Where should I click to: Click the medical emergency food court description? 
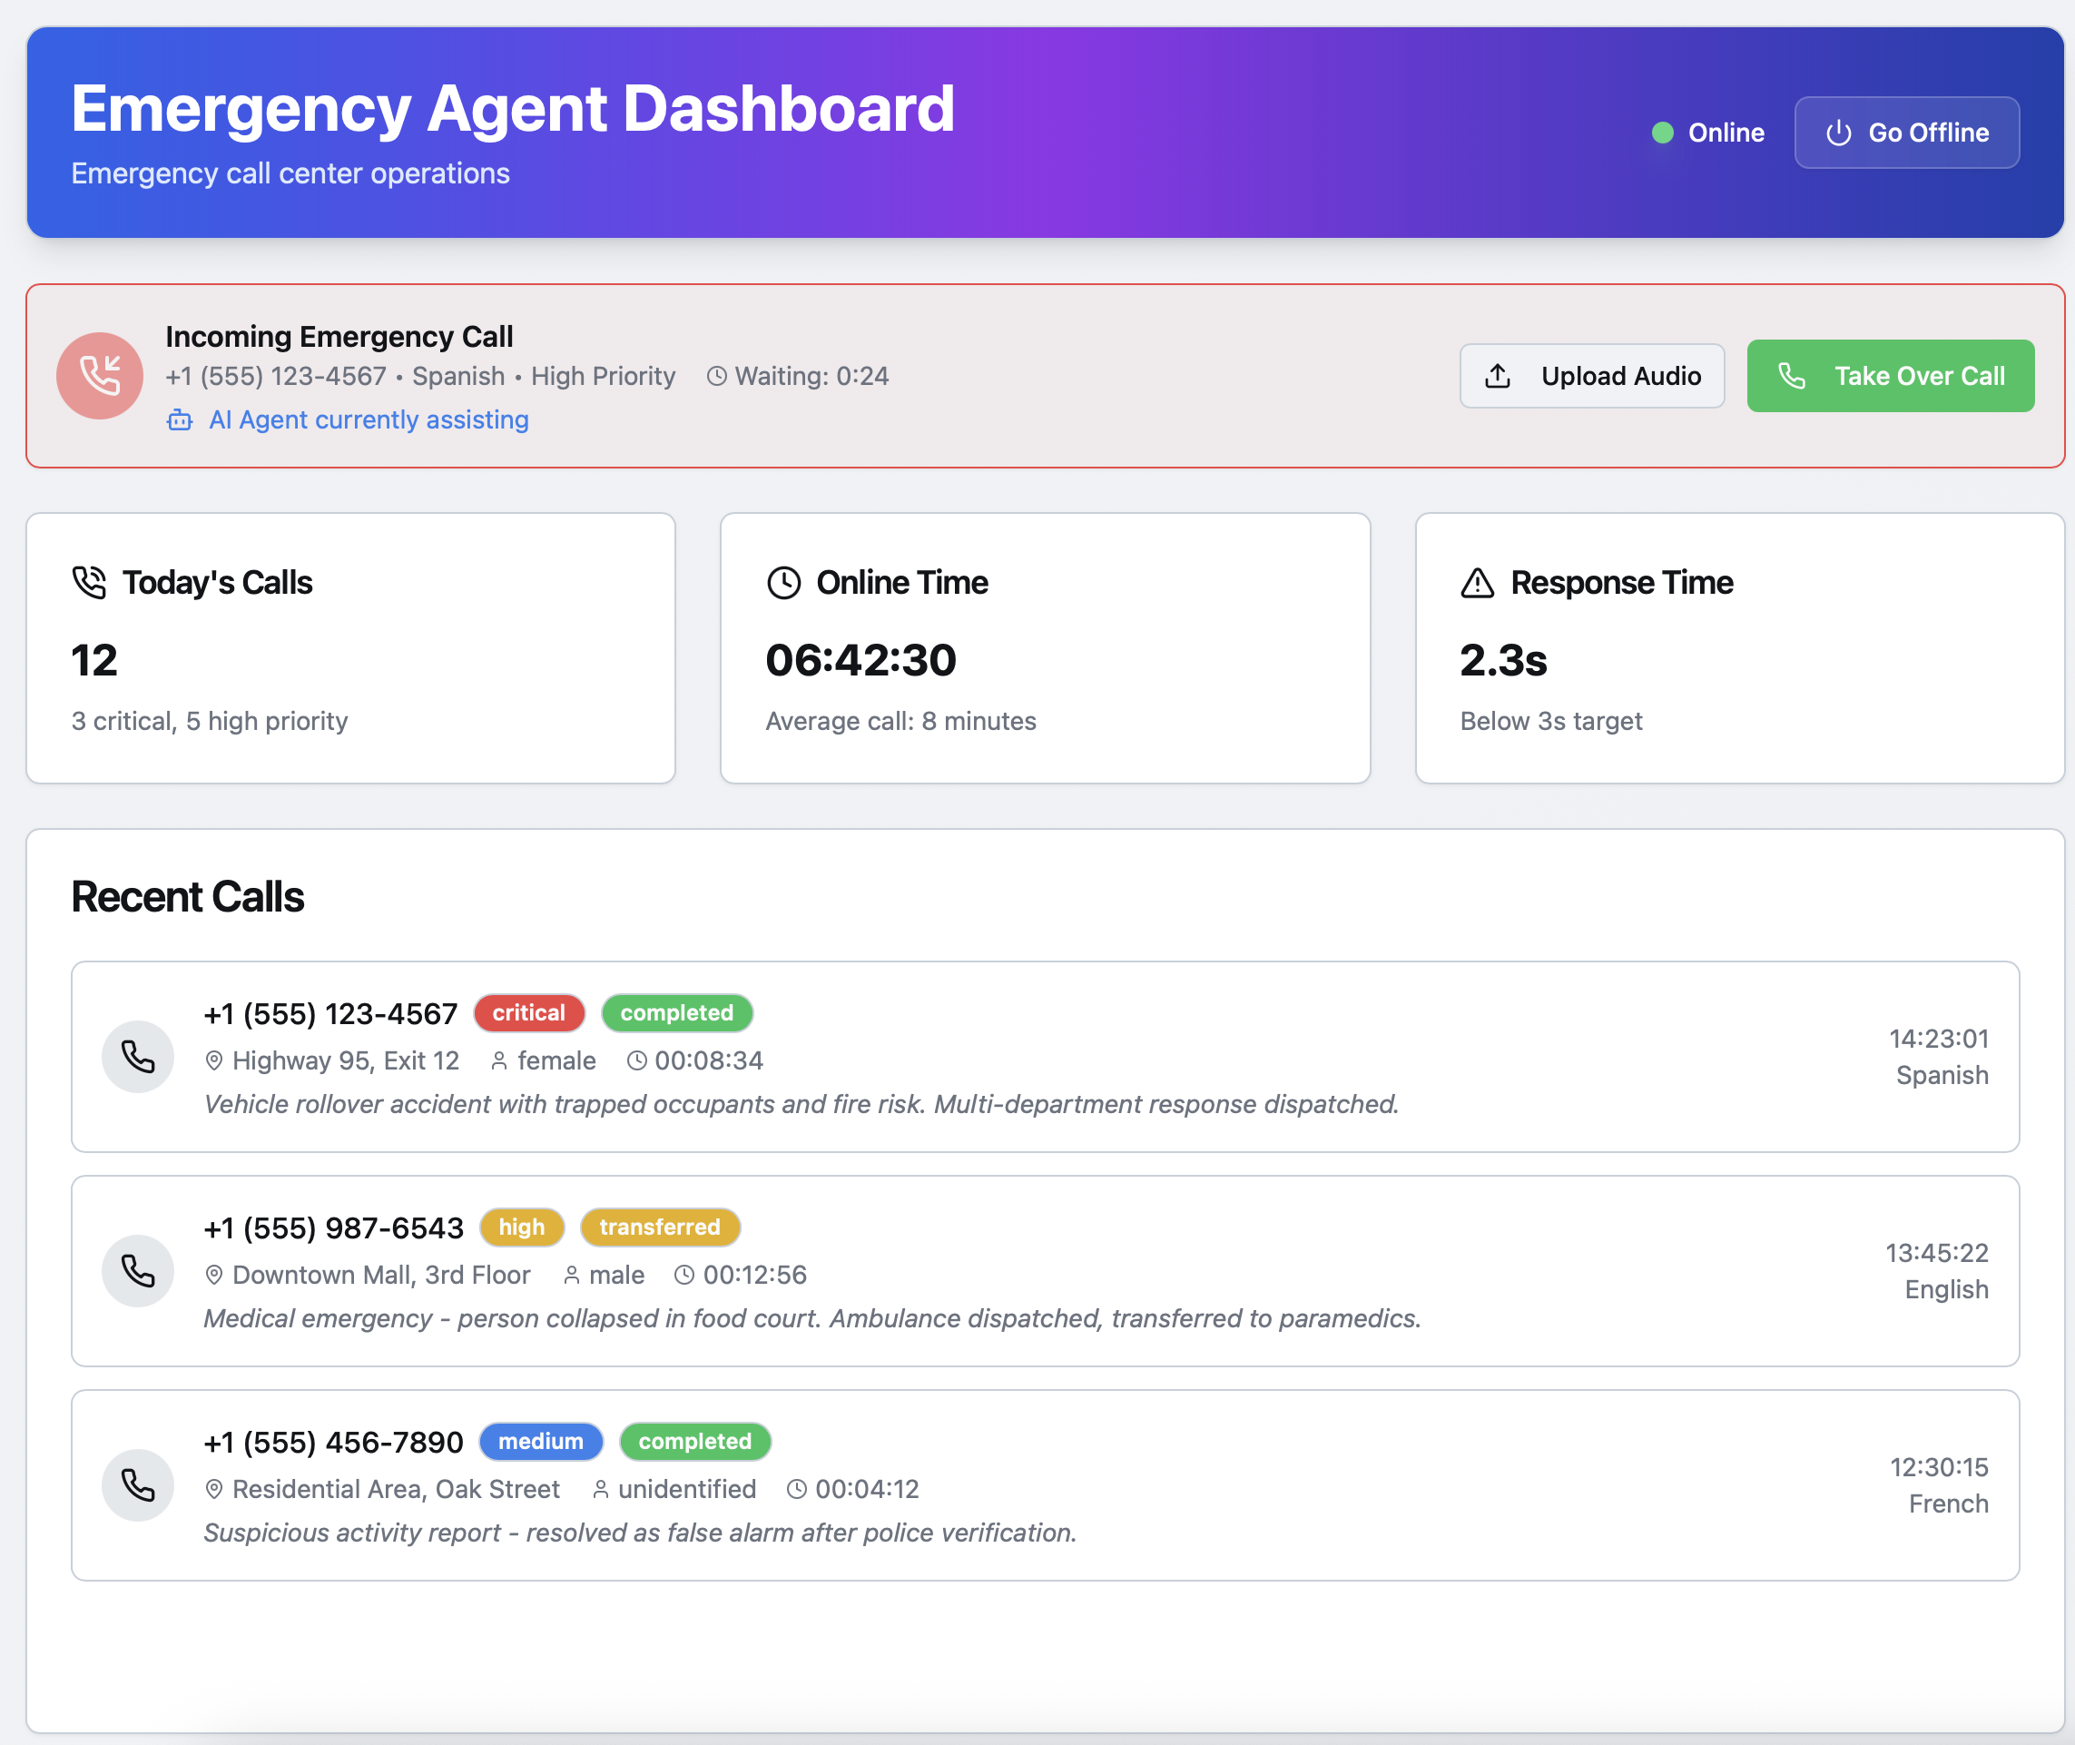coord(812,1318)
